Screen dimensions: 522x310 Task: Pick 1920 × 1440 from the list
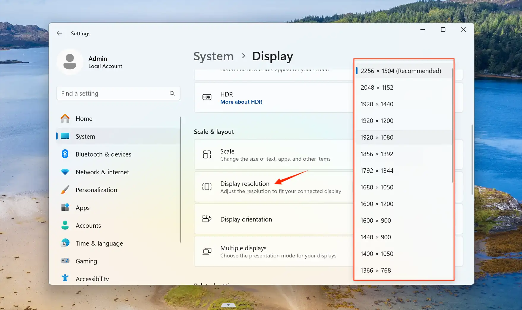click(404, 104)
